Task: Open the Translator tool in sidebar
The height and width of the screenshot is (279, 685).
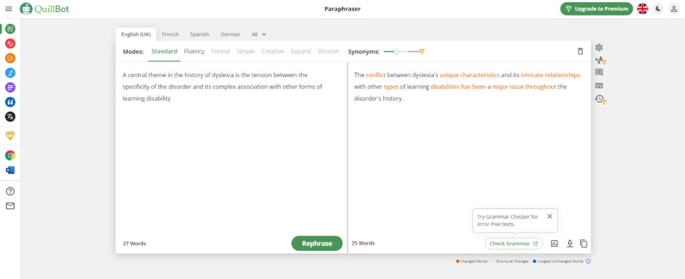Action: tap(10, 116)
